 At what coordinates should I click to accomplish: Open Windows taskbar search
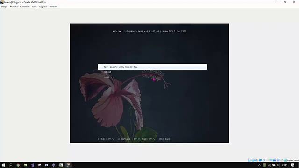[10, 165]
